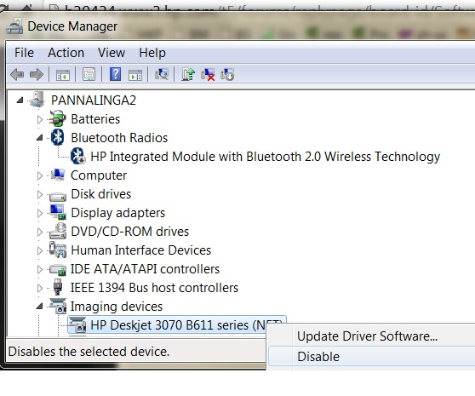
Task: Select the Computer label
Action: 99,175
